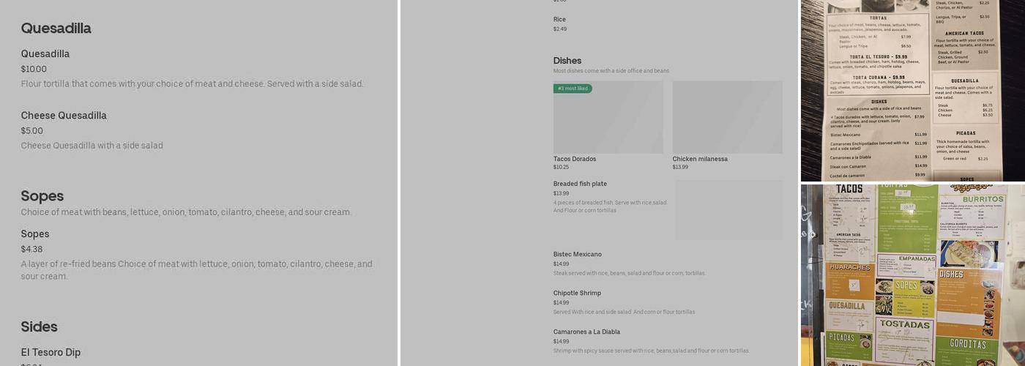Open the Sopes item priced $4.38
Screen dimensions: 1025x366
[x=35, y=234]
